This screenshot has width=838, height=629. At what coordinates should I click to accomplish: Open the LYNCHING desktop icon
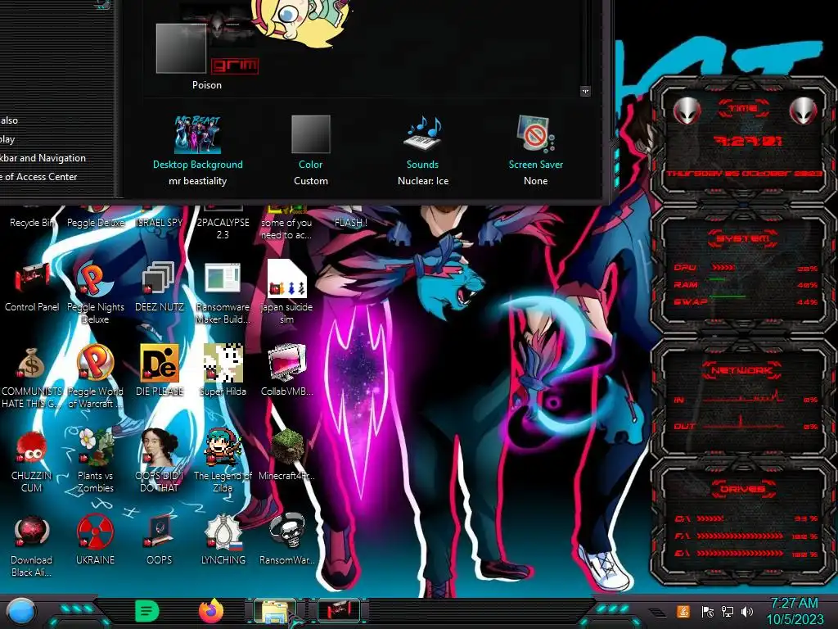tap(223, 541)
